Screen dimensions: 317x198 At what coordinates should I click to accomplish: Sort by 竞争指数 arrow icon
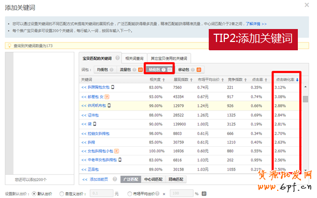(x=246, y=80)
